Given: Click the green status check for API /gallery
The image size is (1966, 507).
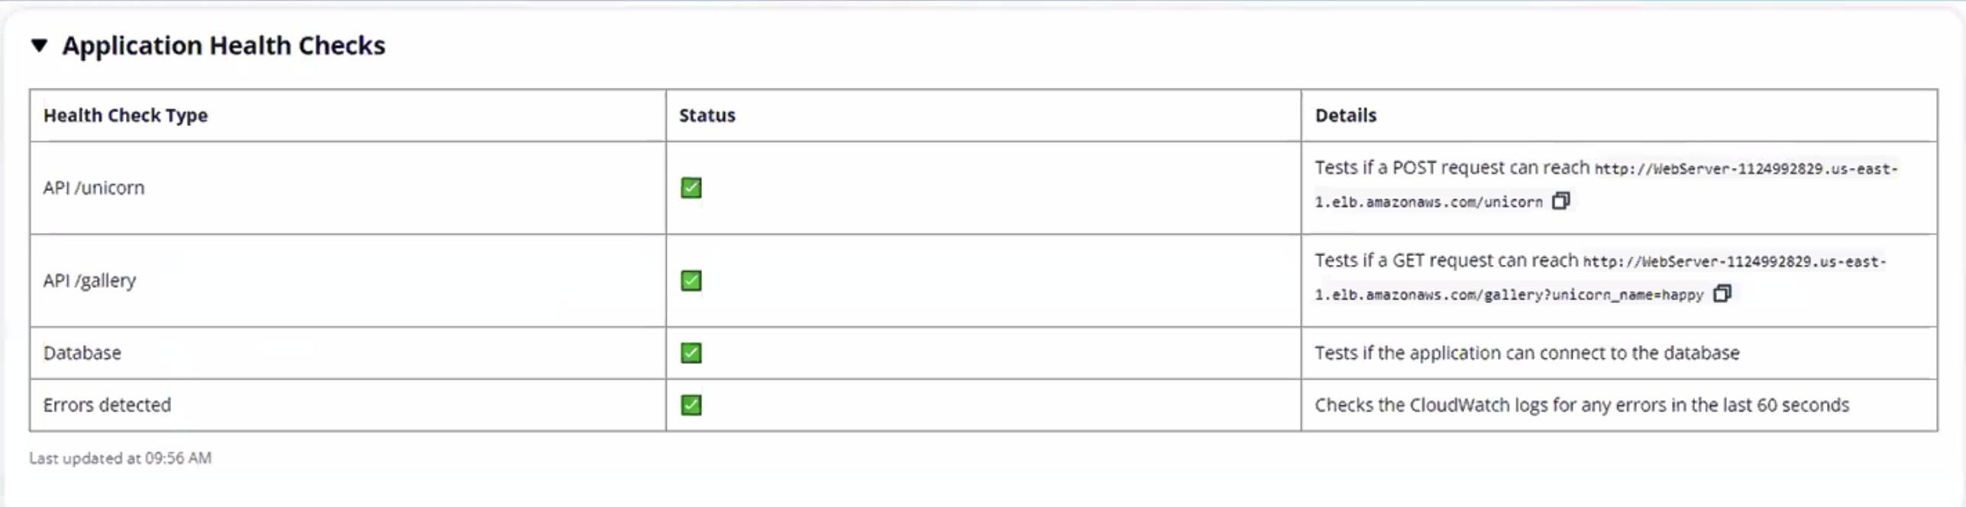Looking at the screenshot, I should 691,281.
